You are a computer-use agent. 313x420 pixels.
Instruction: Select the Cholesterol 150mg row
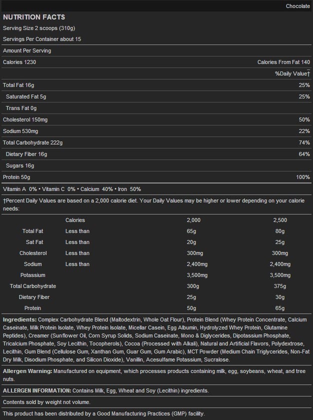point(24,119)
